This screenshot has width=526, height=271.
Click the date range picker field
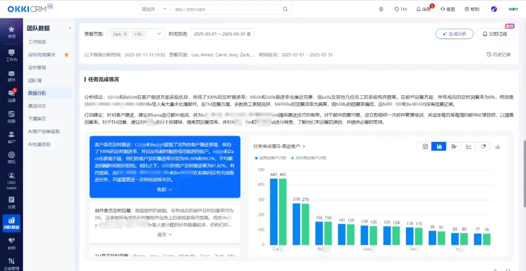222,34
